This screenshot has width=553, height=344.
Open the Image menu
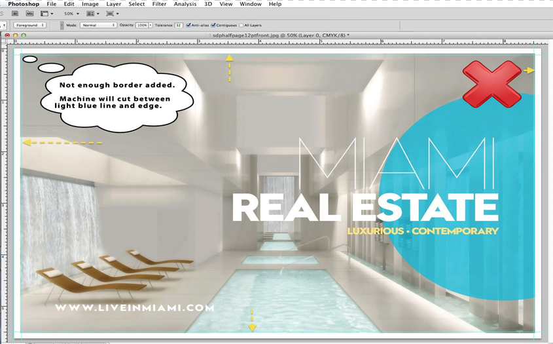tap(90, 4)
